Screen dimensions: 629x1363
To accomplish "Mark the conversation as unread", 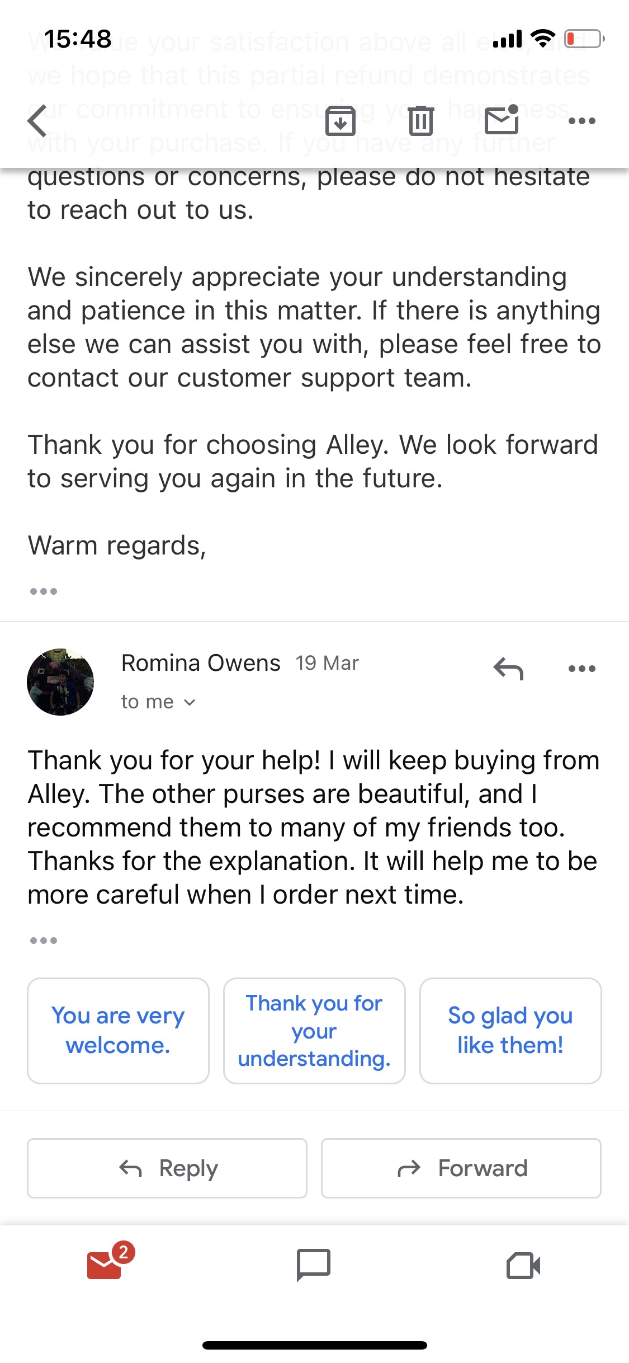I will pyautogui.click(x=502, y=120).
